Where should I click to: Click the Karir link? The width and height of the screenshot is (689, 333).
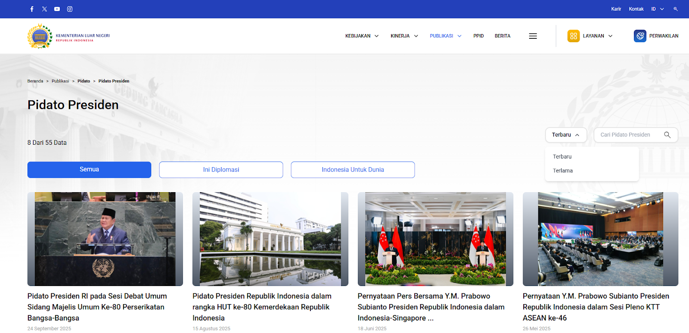point(616,9)
